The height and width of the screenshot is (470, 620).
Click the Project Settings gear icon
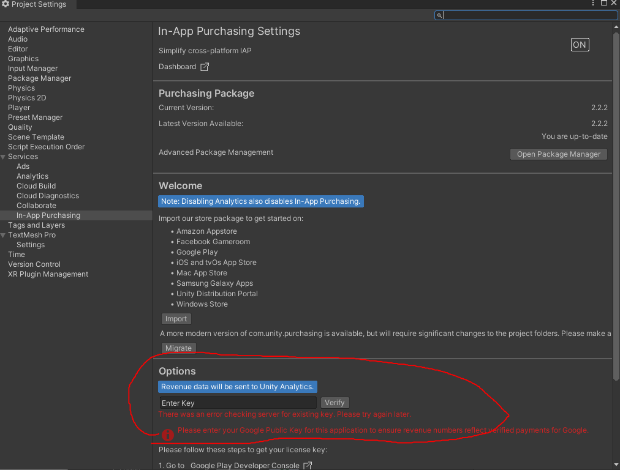tap(6, 4)
